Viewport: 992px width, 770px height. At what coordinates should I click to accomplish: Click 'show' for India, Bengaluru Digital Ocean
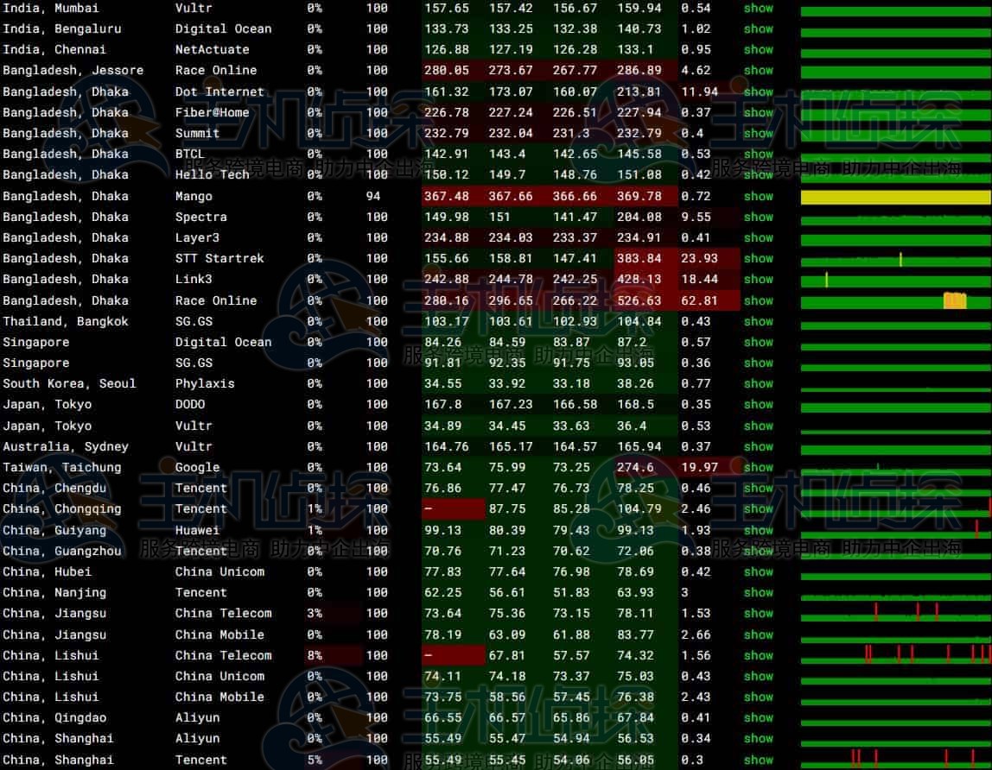[758, 29]
